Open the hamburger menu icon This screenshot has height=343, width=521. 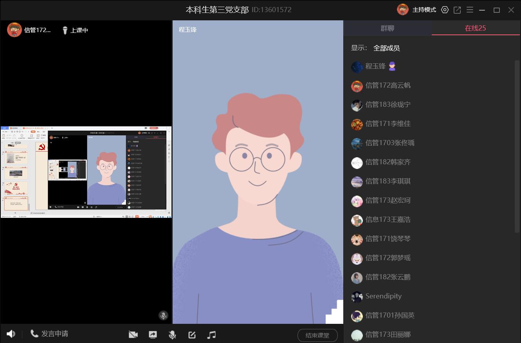[x=470, y=10]
